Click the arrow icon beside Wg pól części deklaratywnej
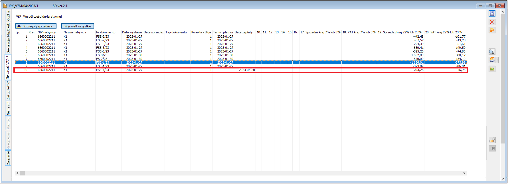 [19, 17]
